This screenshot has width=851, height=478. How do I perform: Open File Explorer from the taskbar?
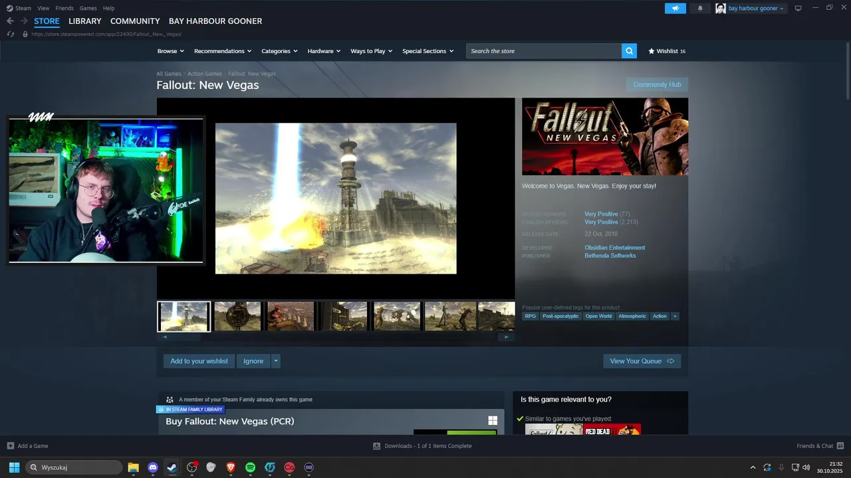(x=133, y=467)
